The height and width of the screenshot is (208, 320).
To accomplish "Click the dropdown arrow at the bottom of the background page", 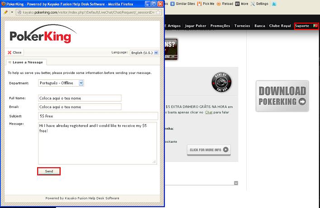I will [236, 183].
